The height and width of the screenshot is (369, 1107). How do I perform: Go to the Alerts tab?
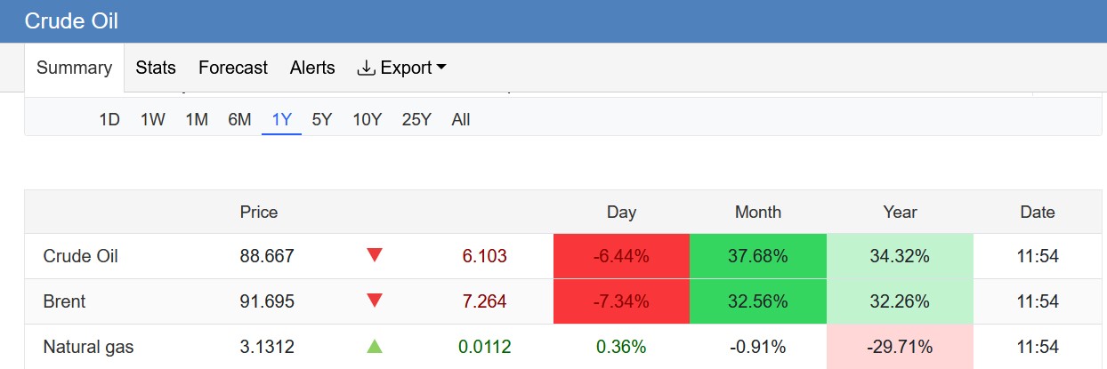pos(312,68)
